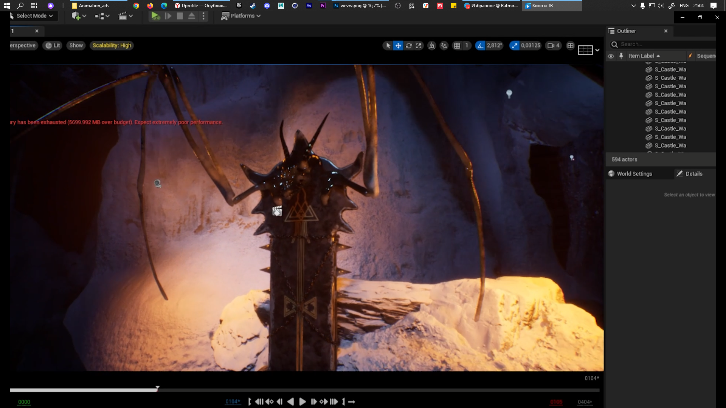Click the Show button

[76, 45]
